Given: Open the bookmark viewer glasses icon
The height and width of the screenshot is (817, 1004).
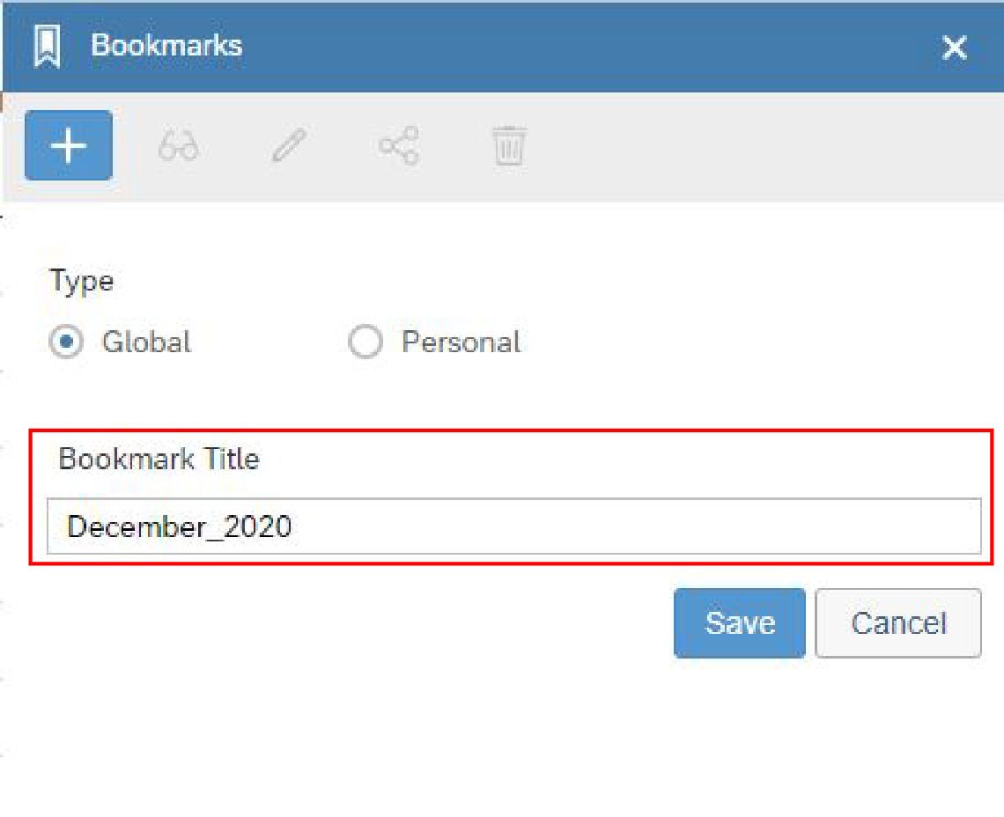Looking at the screenshot, I should tap(178, 145).
